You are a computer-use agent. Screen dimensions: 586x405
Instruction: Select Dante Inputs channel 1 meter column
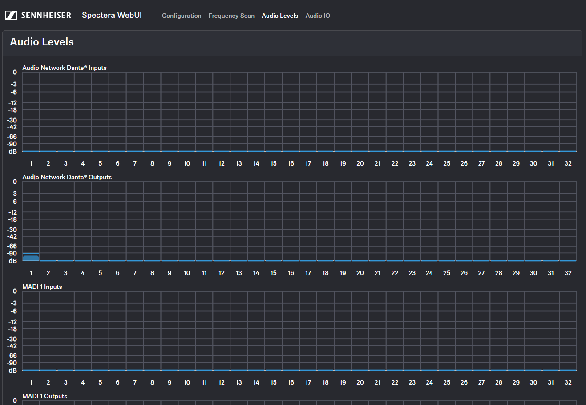(x=31, y=112)
